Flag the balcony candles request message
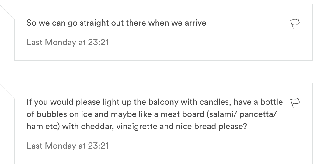Viewport: 317px width, 165px height. (x=295, y=103)
